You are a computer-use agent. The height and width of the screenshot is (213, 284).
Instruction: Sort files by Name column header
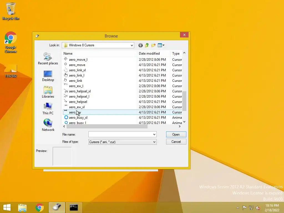point(100,54)
